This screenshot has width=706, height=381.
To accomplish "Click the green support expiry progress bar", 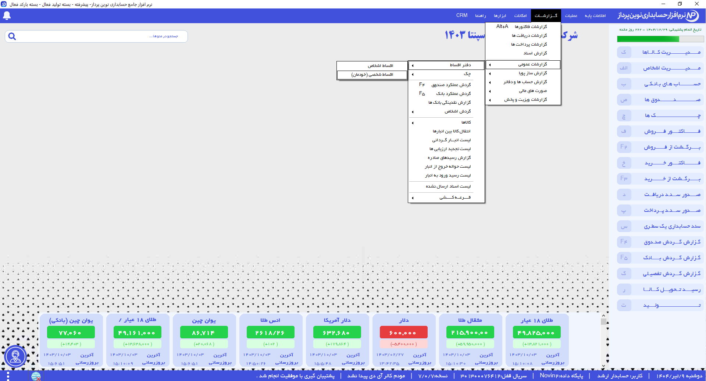I will pos(648,39).
